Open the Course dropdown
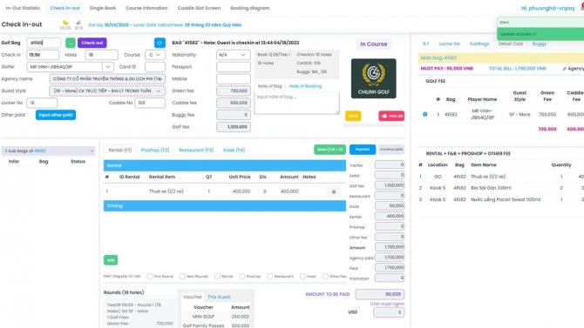 [155, 55]
